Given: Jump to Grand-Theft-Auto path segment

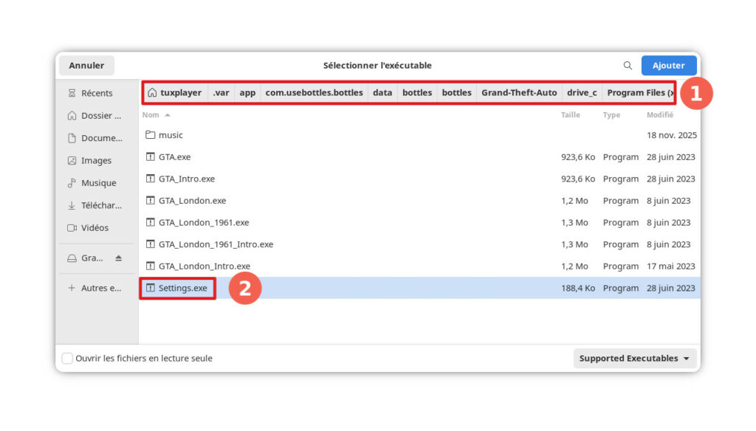Looking at the screenshot, I should (519, 93).
